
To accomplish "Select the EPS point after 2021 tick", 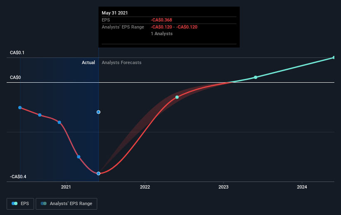I will [x=79, y=157].
